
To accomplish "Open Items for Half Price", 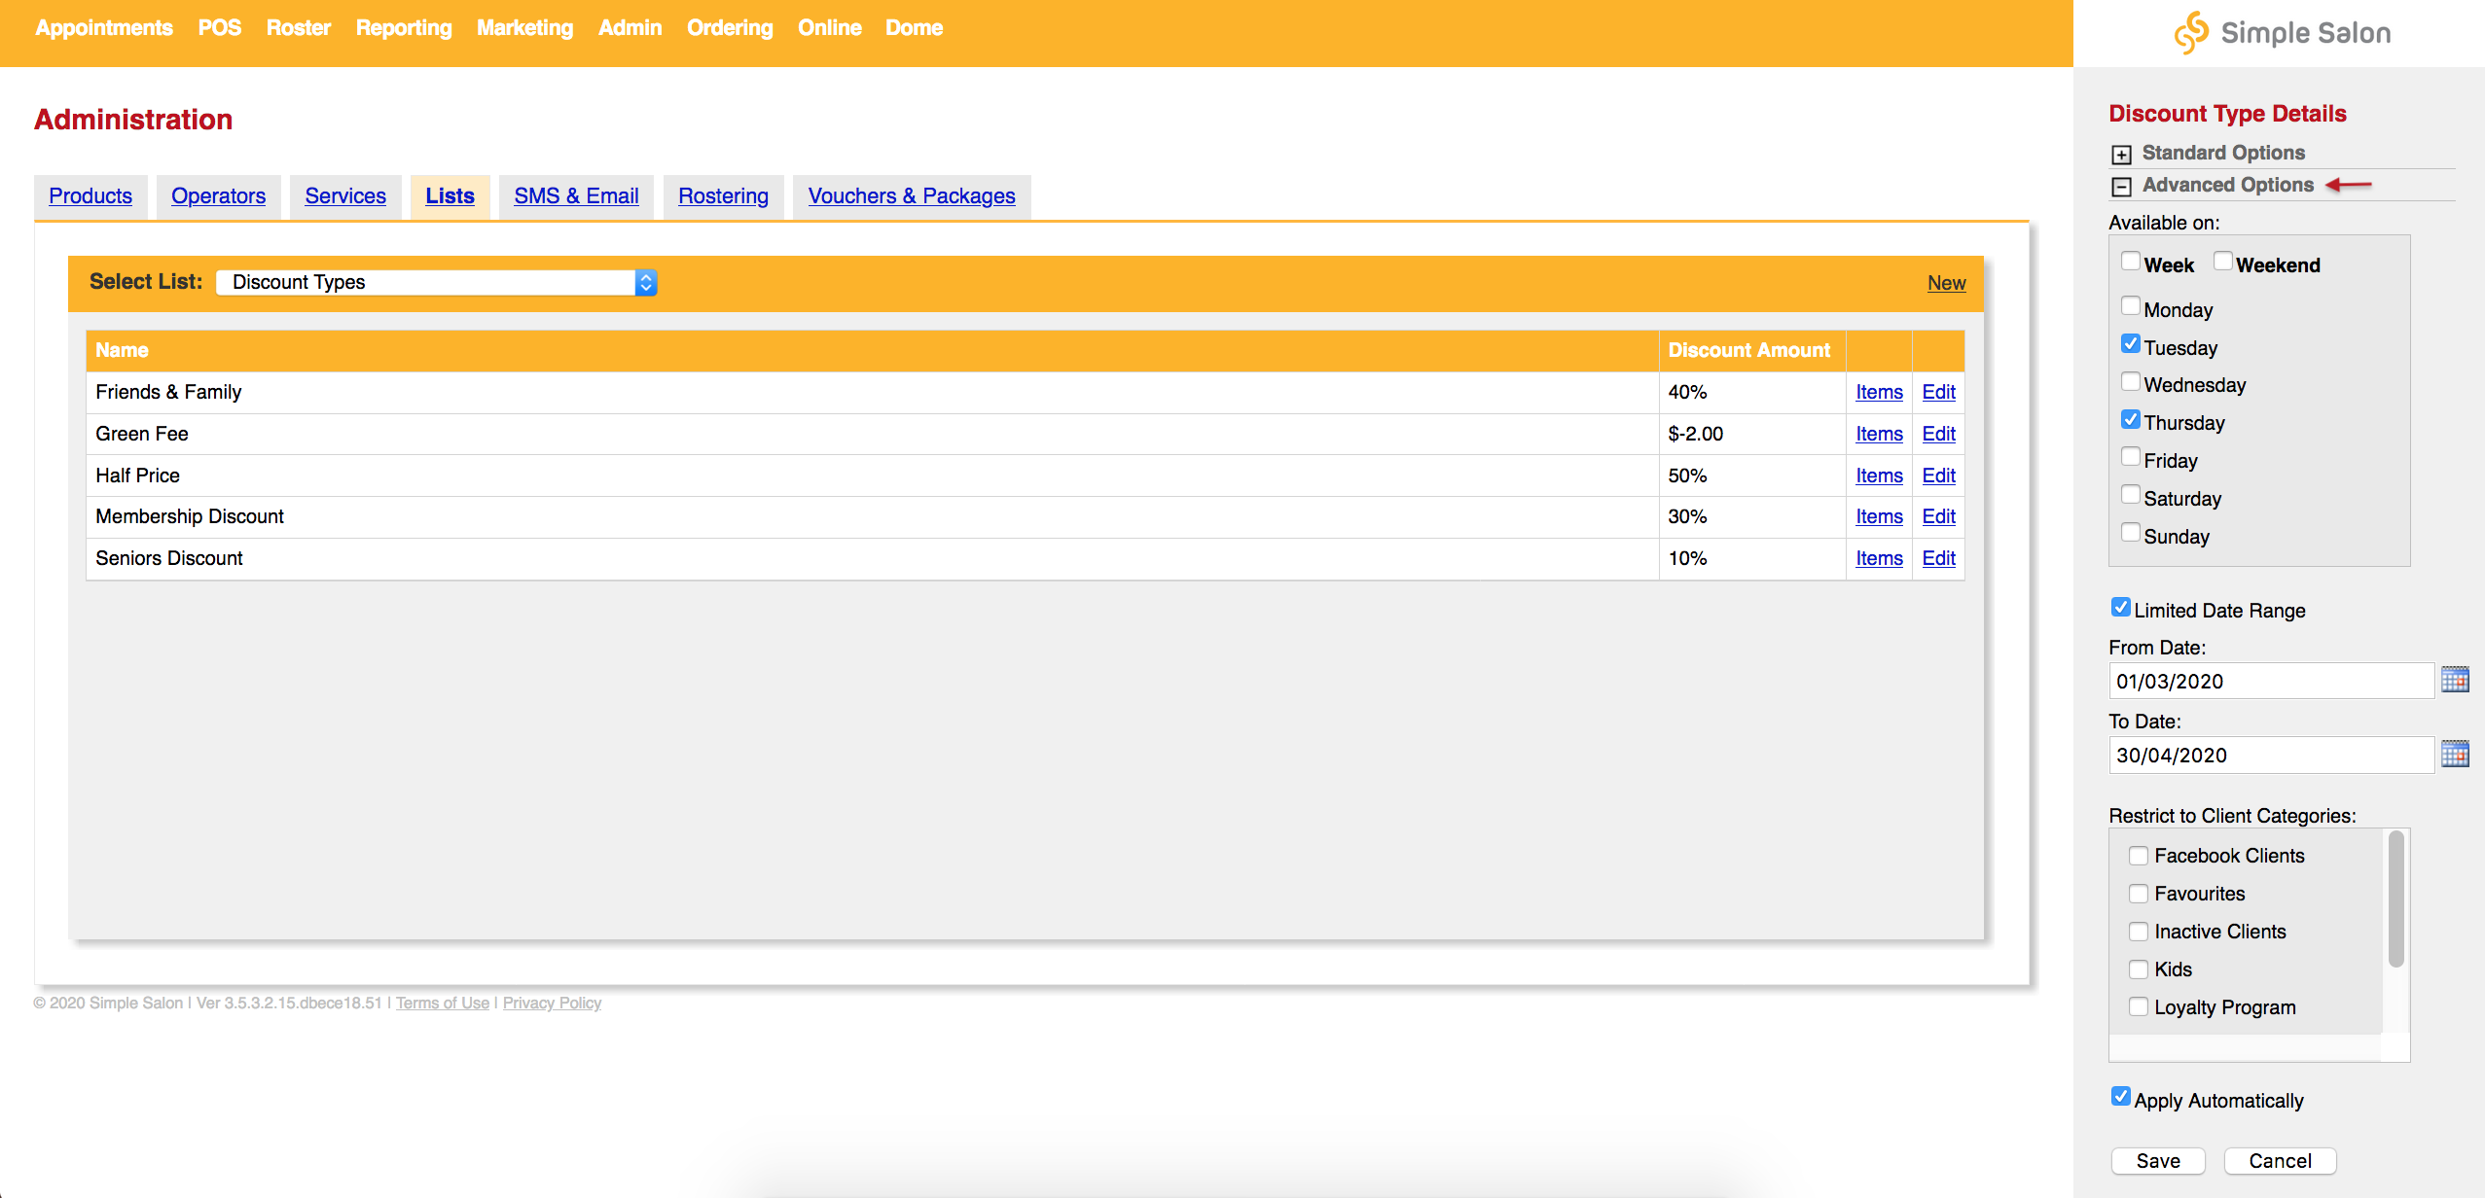I will click(x=1879, y=476).
